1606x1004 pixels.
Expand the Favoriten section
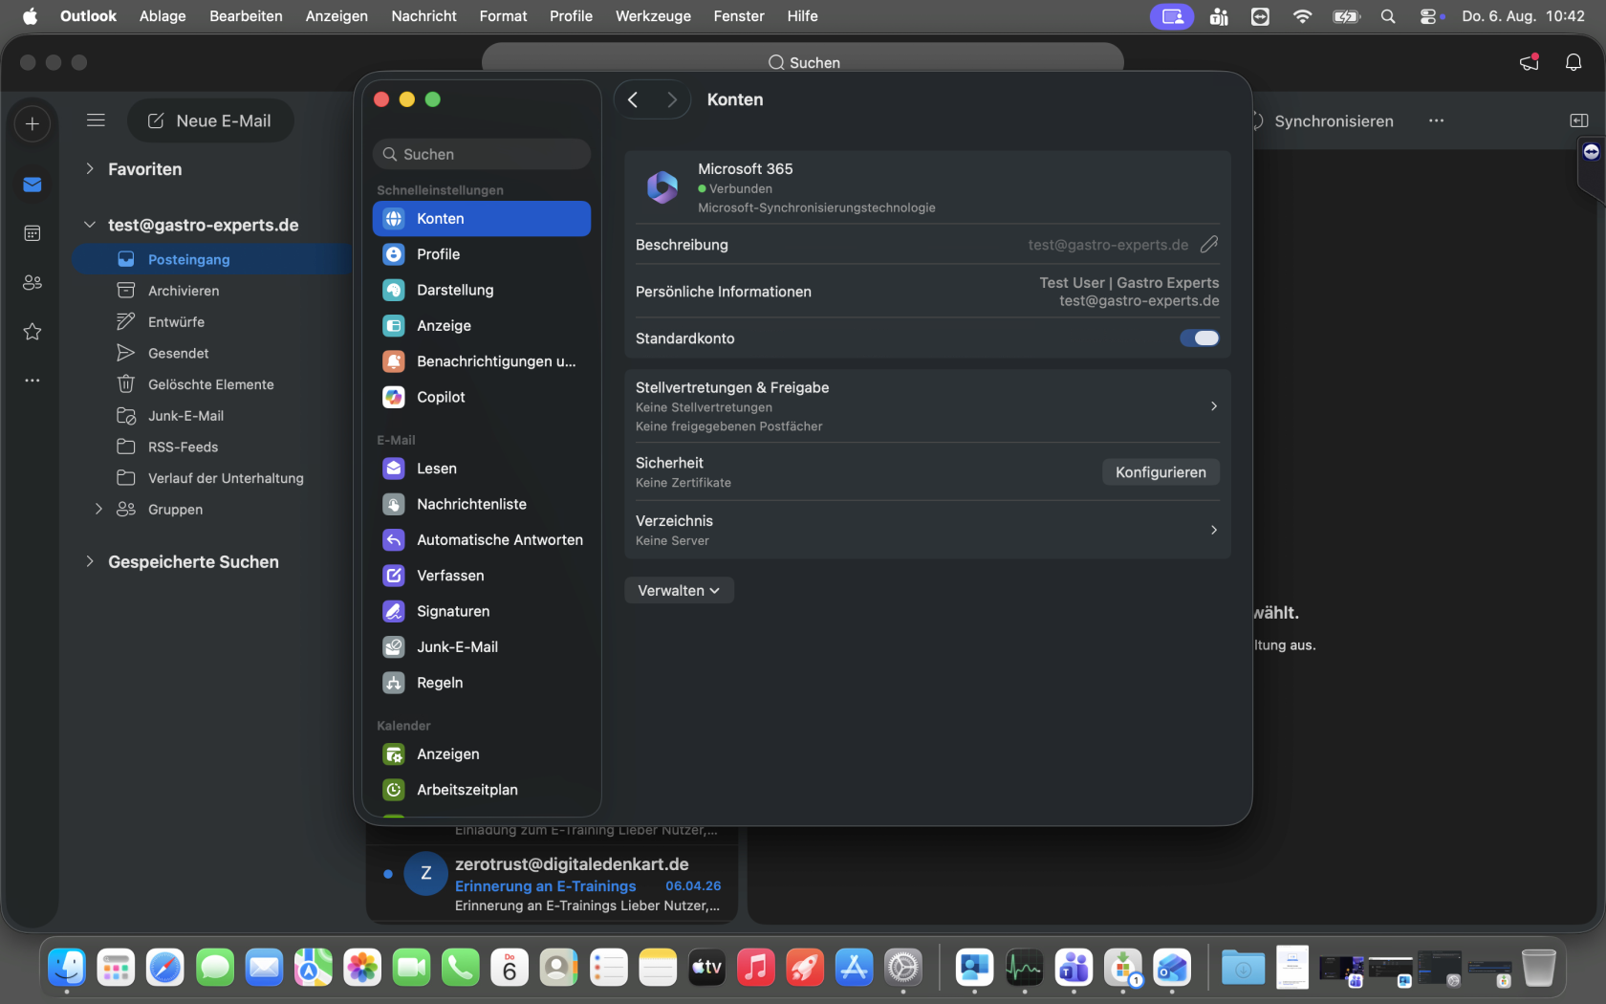point(90,168)
